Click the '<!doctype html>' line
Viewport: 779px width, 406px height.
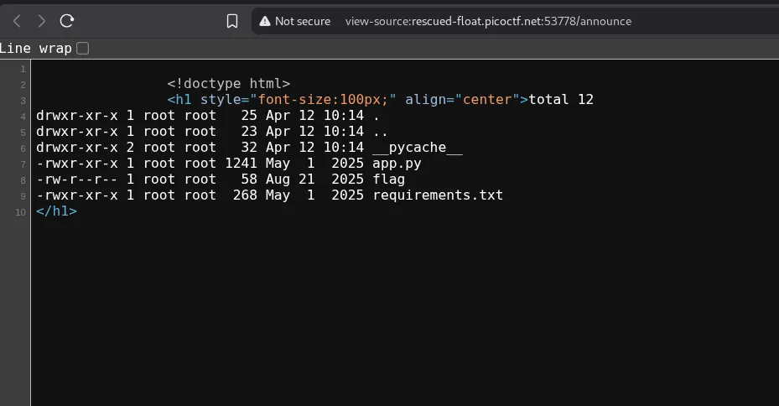pyautogui.click(x=229, y=84)
